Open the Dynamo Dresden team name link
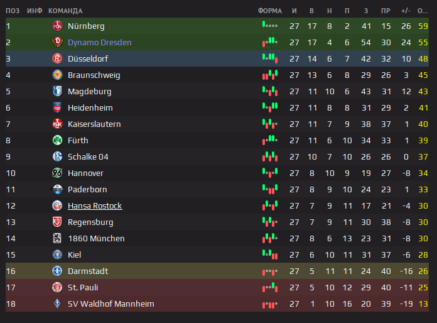The height and width of the screenshot is (323, 437). pos(99,42)
